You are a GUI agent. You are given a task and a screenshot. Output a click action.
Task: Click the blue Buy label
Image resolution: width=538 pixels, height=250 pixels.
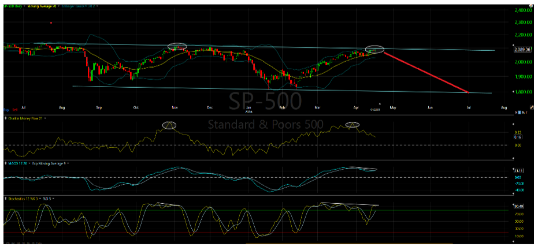(x=6, y=110)
